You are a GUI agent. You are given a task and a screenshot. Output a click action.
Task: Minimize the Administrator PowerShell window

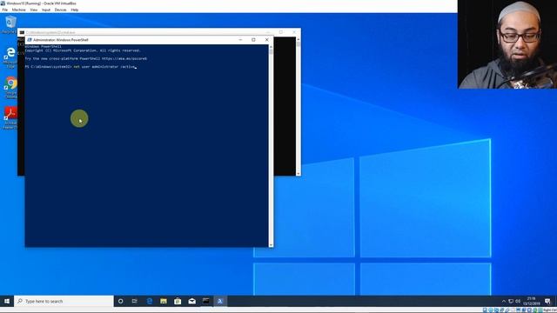click(240, 40)
